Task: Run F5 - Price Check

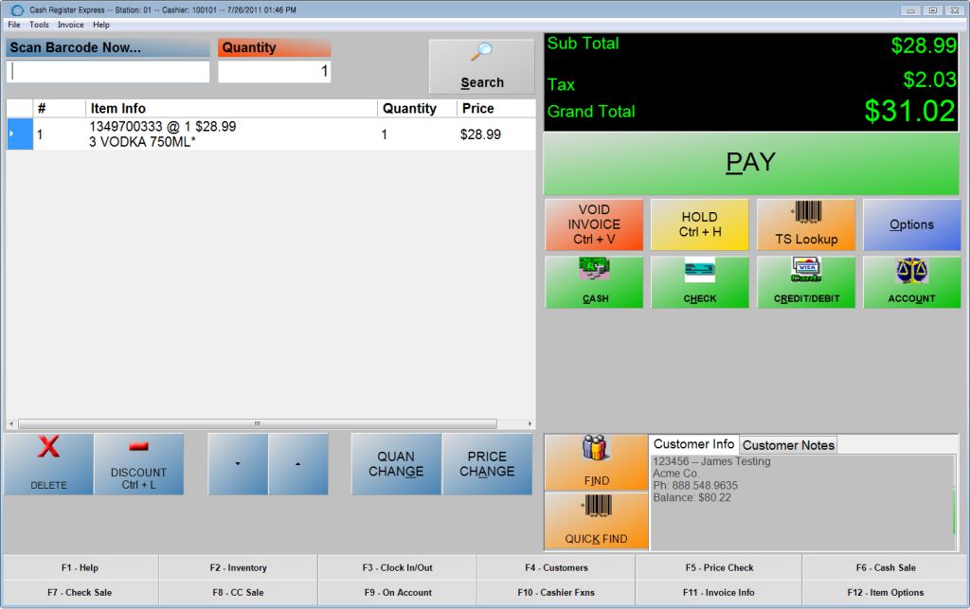Action: click(x=719, y=567)
